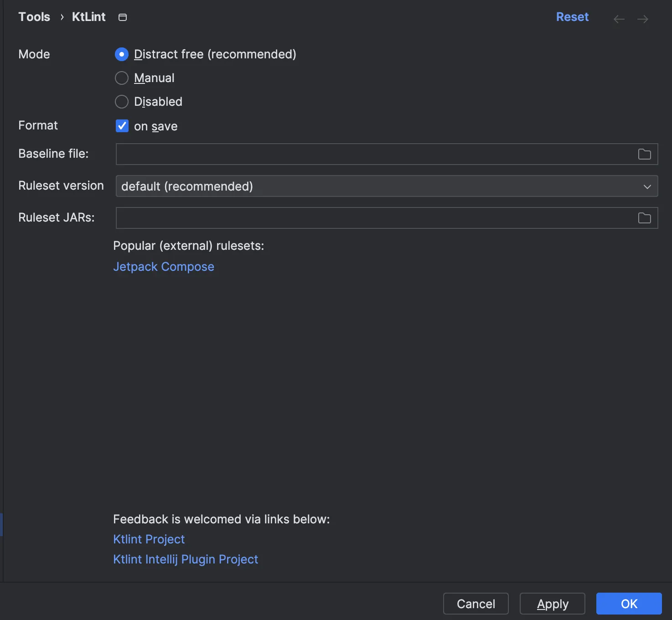The height and width of the screenshot is (620, 672).
Task: Toggle the Format on save checkbox
Action: point(122,126)
